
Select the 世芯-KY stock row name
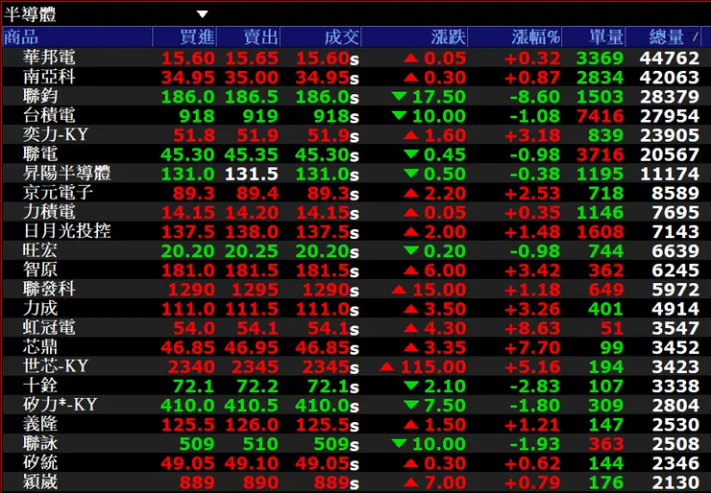point(56,365)
